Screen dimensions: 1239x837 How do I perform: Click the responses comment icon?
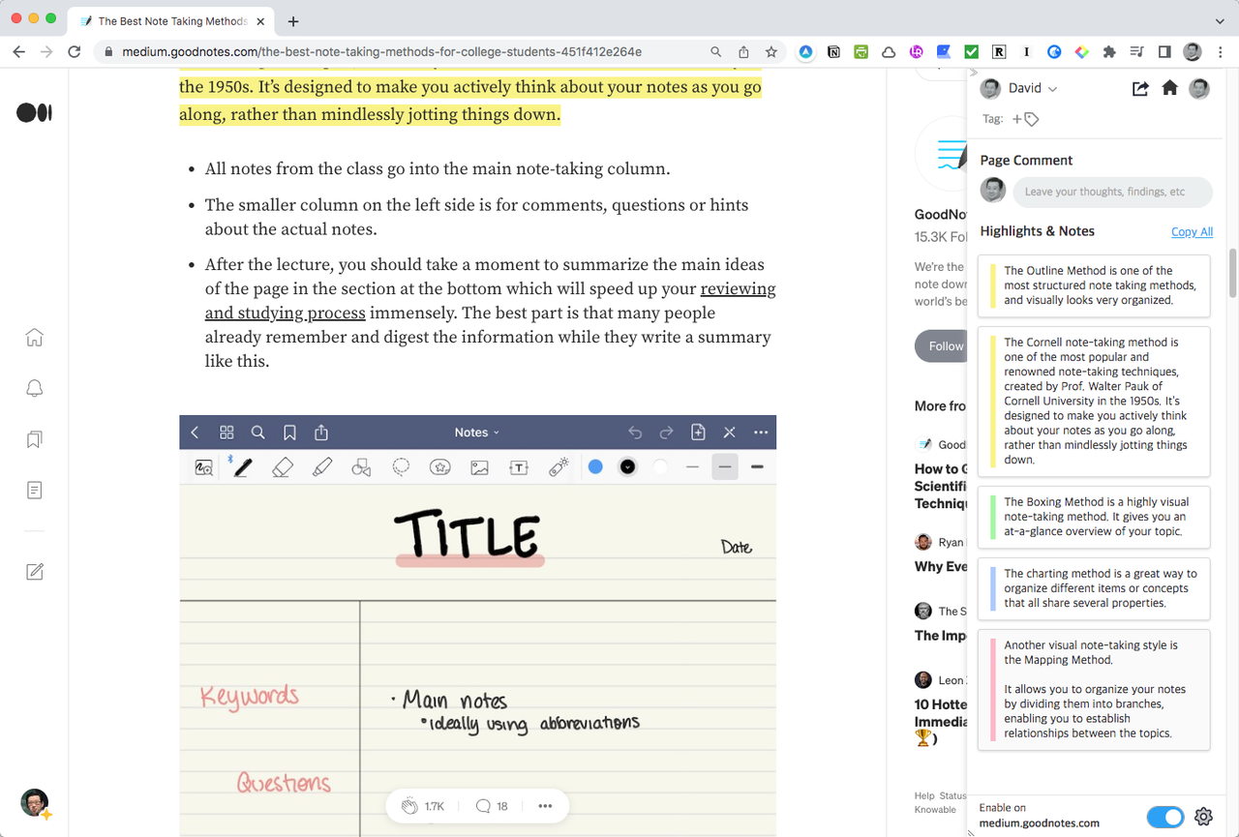(x=483, y=806)
